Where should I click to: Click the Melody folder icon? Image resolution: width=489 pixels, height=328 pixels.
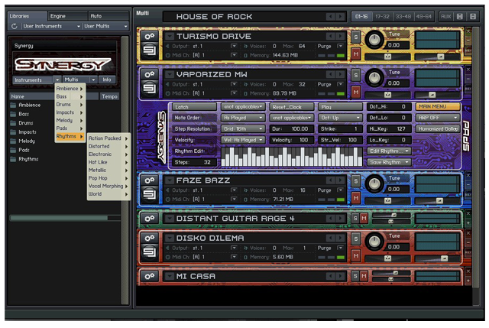click(x=13, y=141)
